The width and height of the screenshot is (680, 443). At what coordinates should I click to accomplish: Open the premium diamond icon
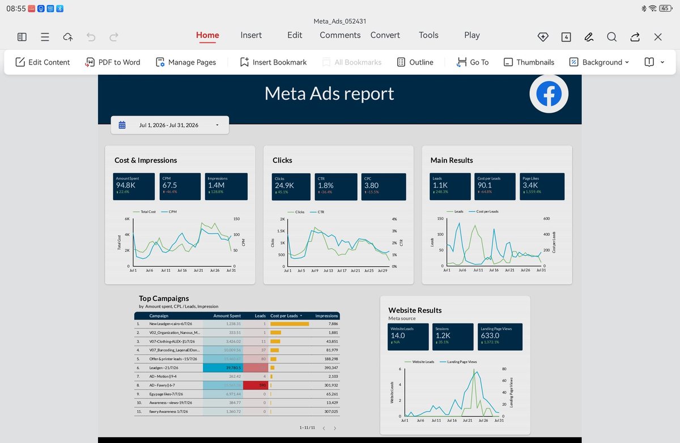pos(543,37)
